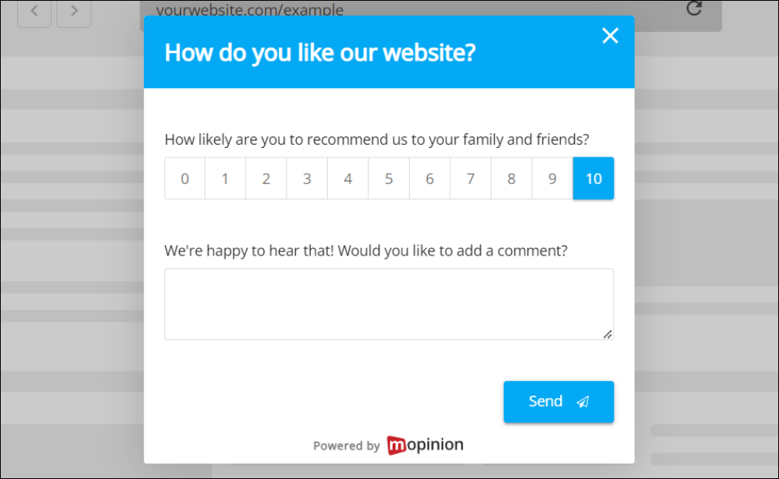This screenshot has width=779, height=479.
Task: Navigate back using the left arrow icon
Action: point(34,12)
